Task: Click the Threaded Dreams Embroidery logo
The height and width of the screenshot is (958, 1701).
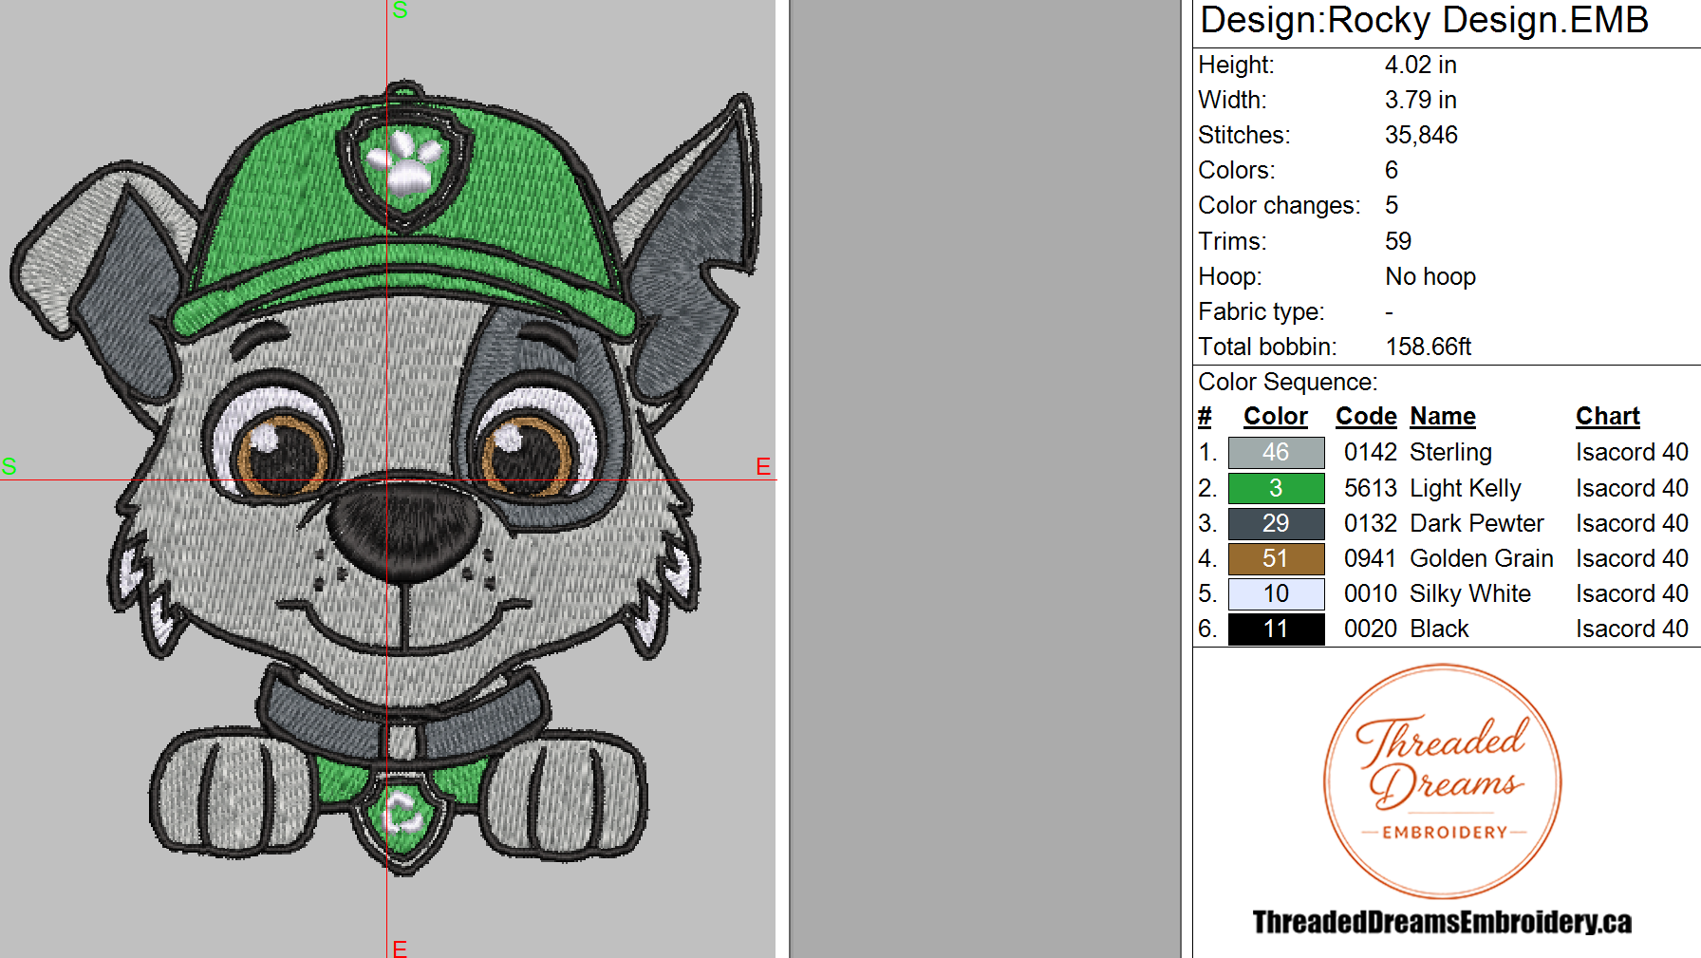Action: point(1443,780)
